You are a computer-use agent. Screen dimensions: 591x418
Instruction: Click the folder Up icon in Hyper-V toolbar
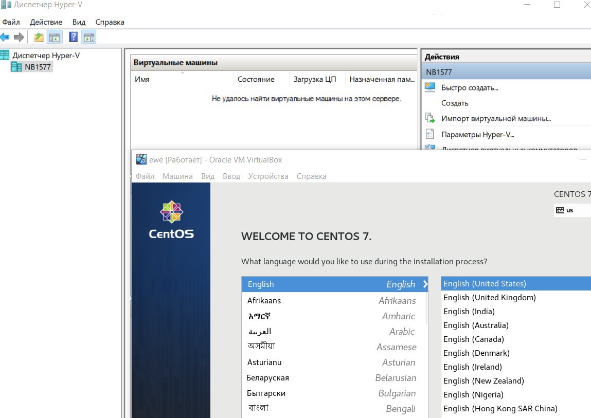click(39, 38)
